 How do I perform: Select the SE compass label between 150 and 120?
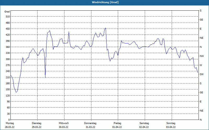pyautogui.click(x=201, y=93)
